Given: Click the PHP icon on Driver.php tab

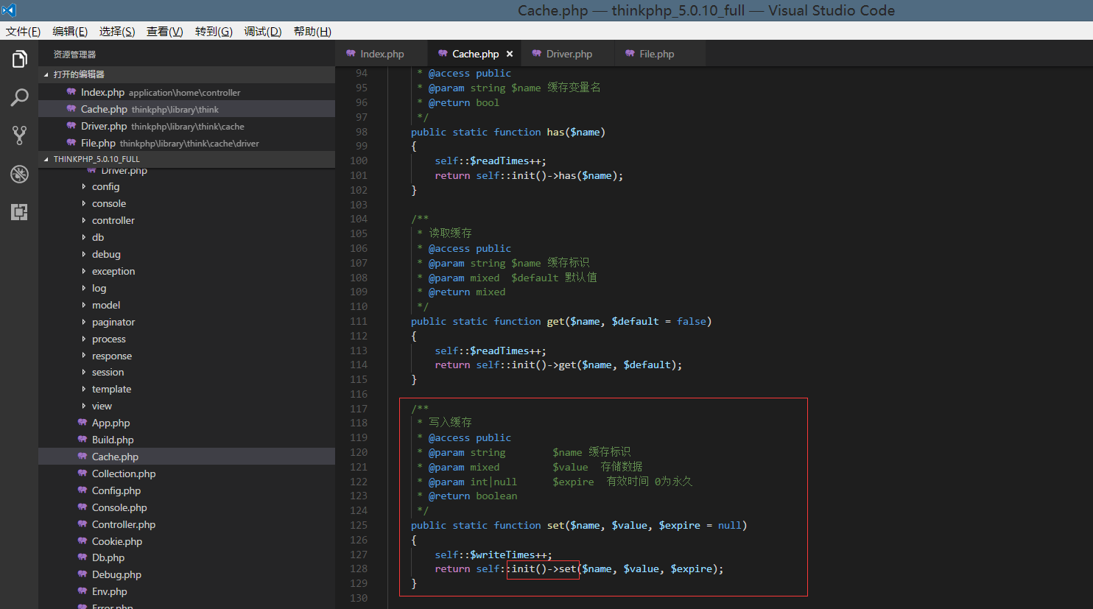Looking at the screenshot, I should point(537,54).
